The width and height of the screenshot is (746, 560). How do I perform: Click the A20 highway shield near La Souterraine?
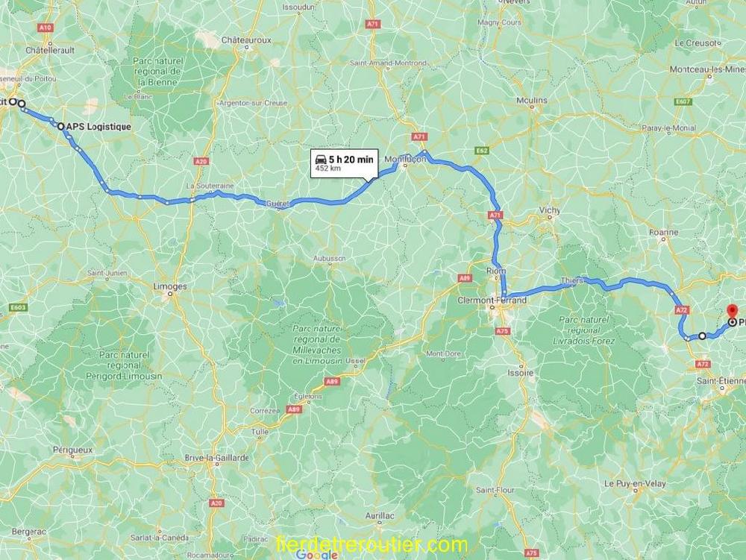point(201,162)
